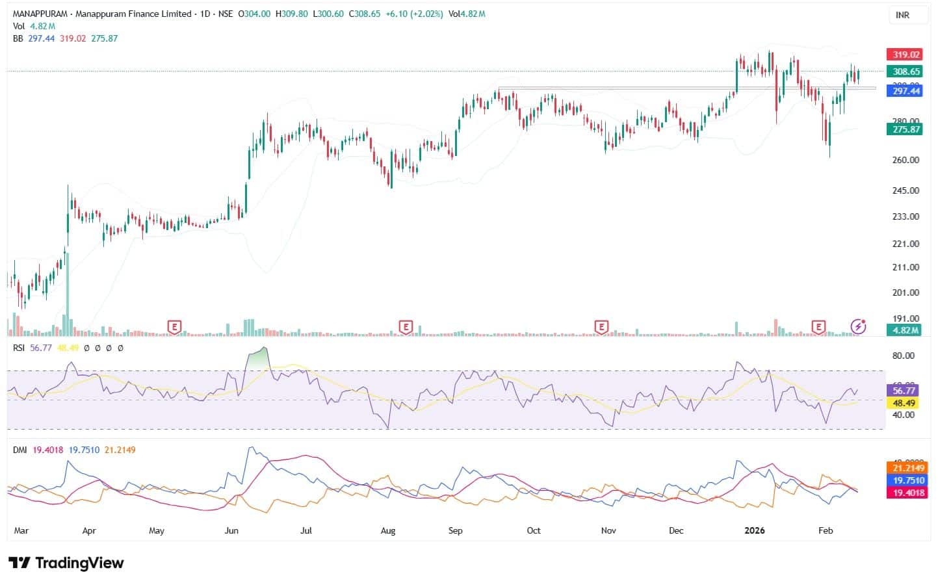Click the 260.00 price axis value

[906, 160]
